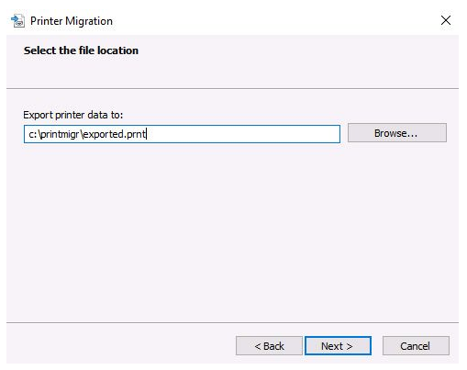Place cursor in 'exported.prnt' filename text

click(114, 134)
